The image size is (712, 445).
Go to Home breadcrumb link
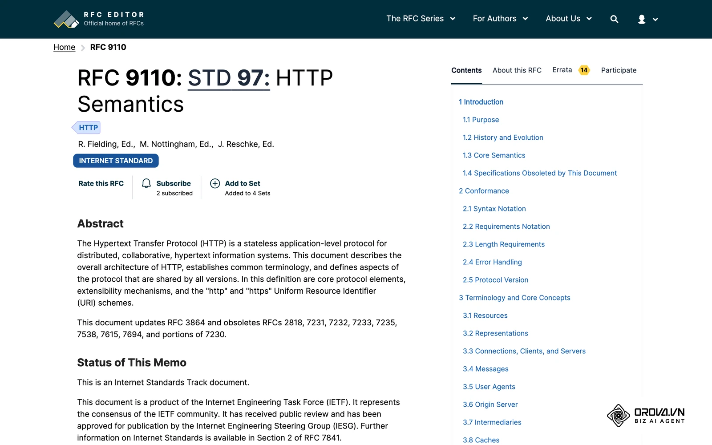click(65, 47)
